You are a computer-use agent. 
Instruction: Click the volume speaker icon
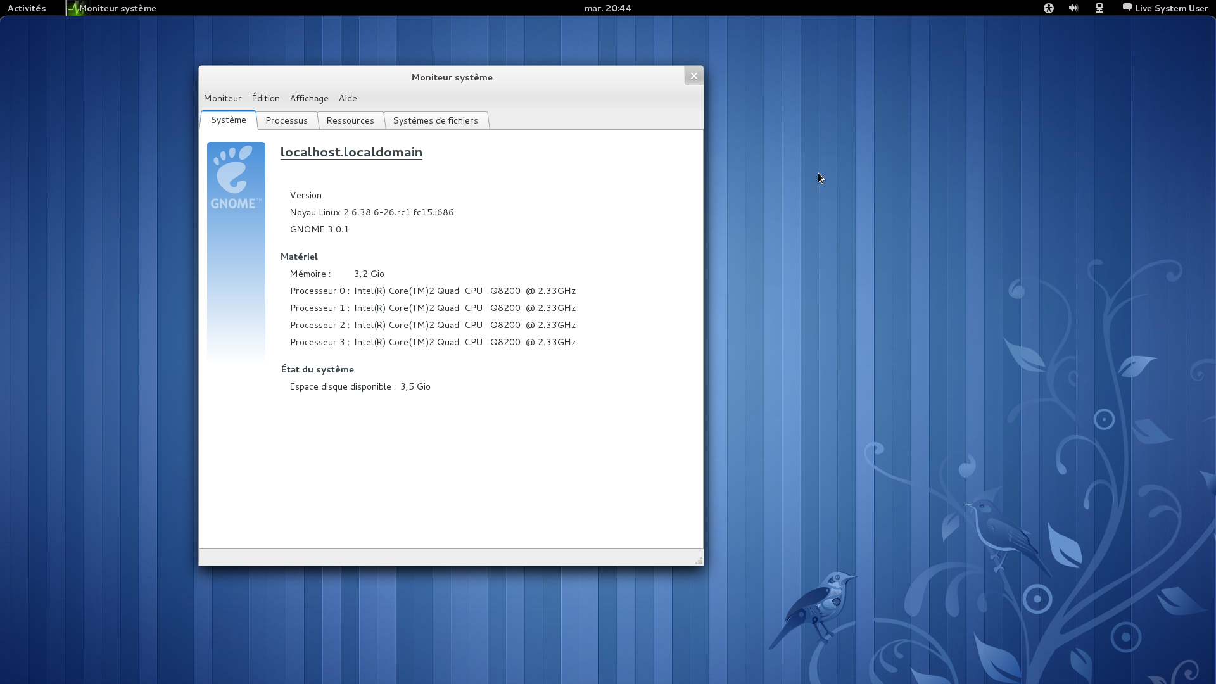pyautogui.click(x=1073, y=8)
